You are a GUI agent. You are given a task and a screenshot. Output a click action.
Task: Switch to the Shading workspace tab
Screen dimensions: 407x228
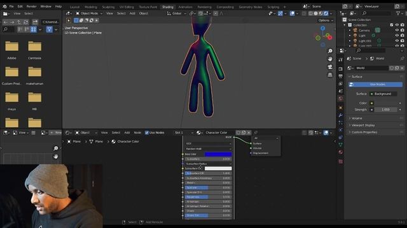click(x=168, y=7)
